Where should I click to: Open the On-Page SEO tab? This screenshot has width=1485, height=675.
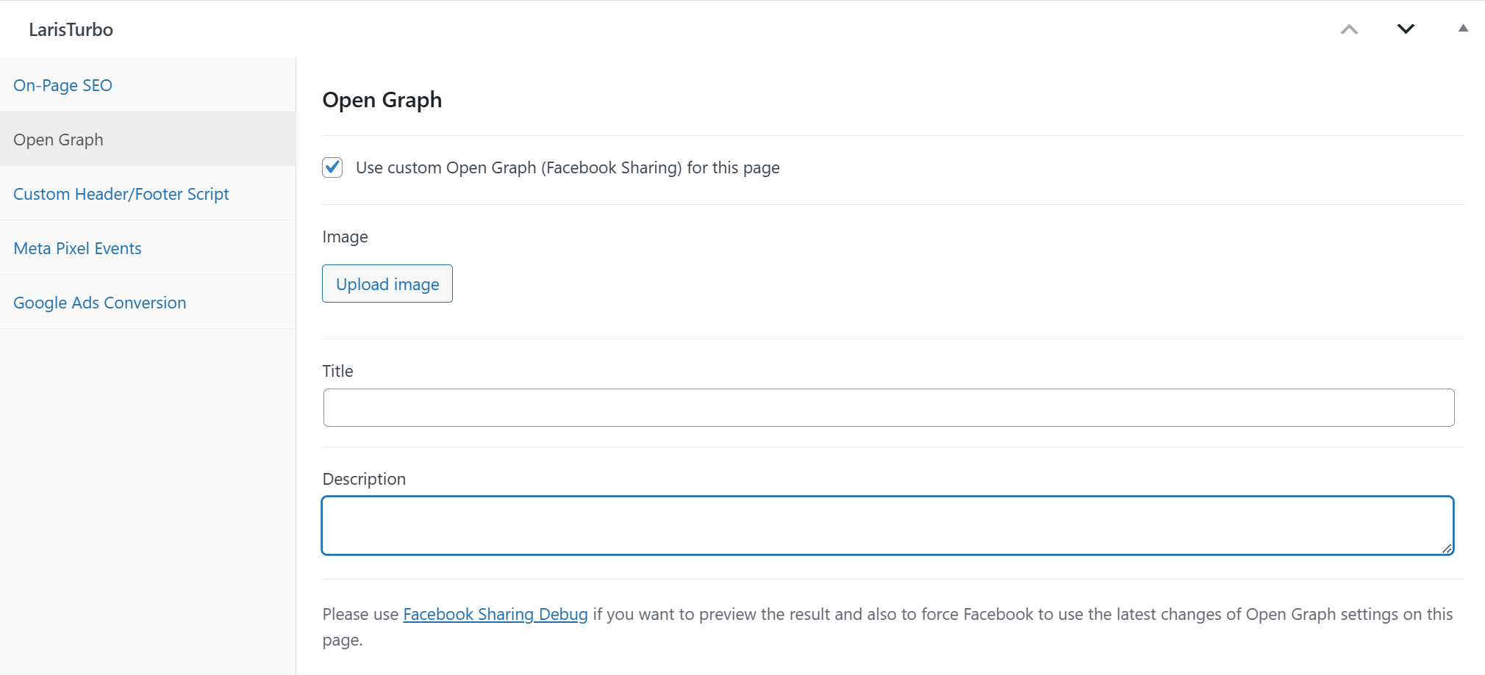coord(62,85)
